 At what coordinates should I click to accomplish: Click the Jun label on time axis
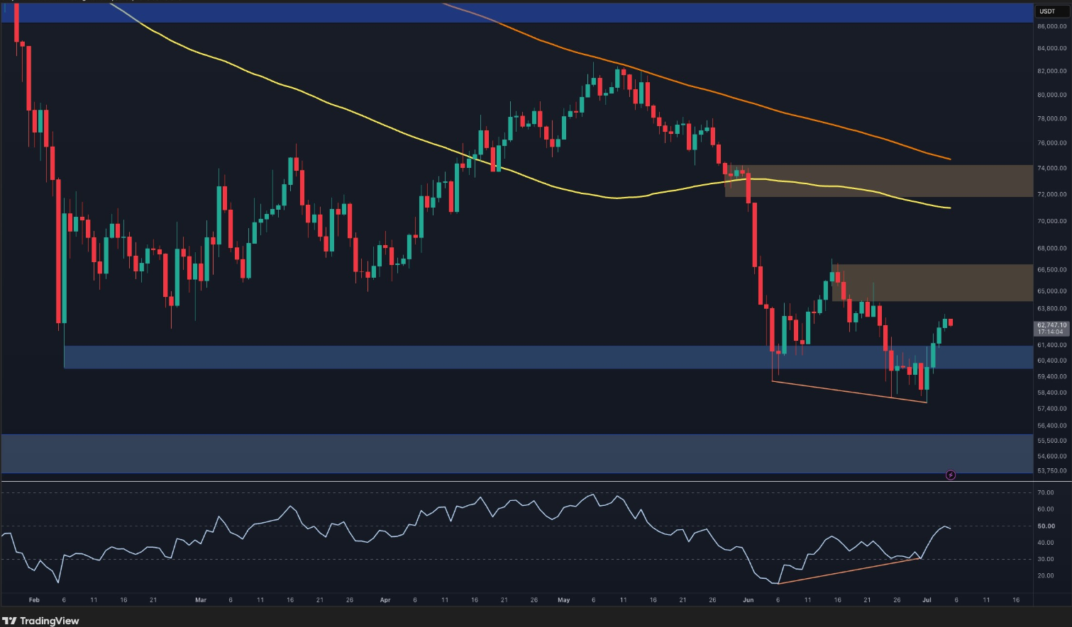748,600
